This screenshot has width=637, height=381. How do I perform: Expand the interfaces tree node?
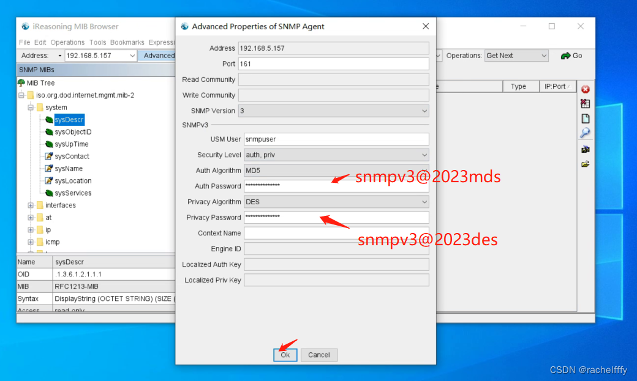(29, 205)
